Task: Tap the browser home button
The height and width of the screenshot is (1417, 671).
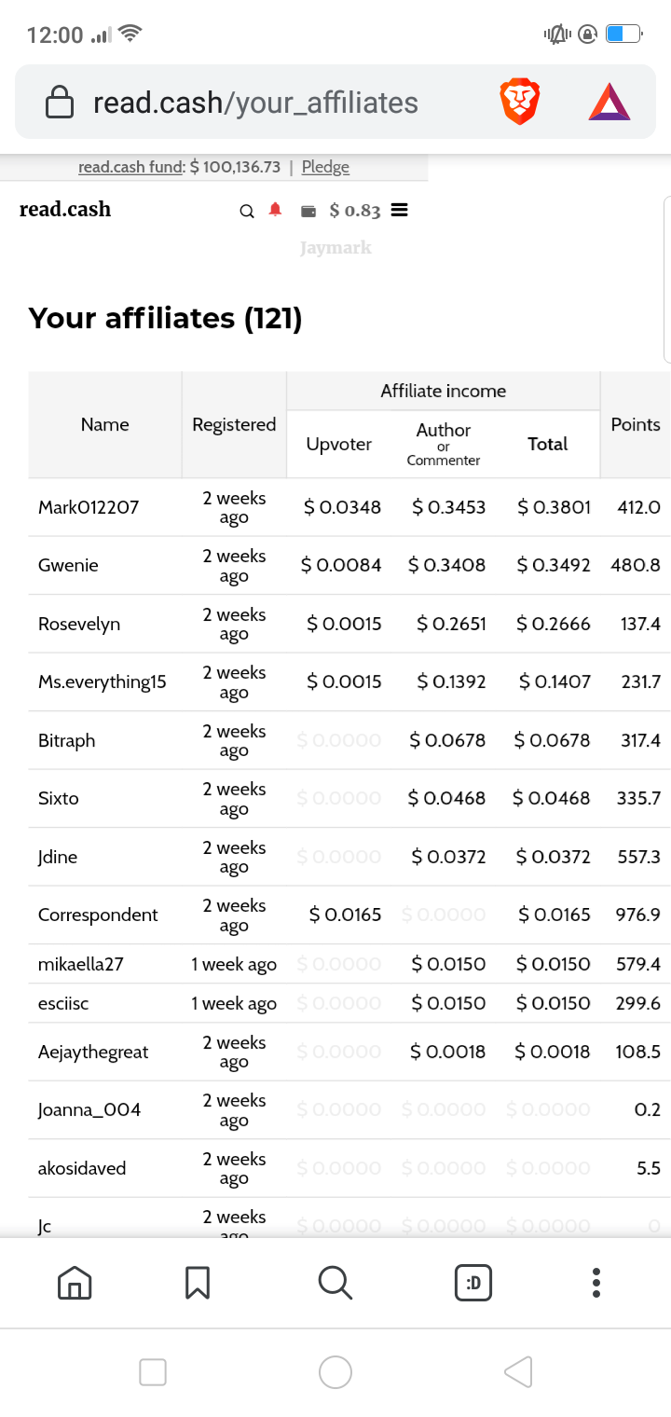Action: click(75, 1283)
